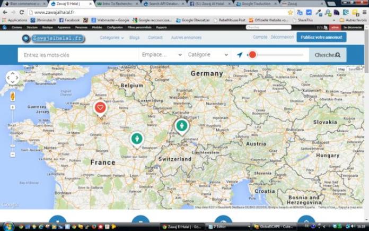Select the green person marker near Besancon
The width and height of the screenshot is (369, 231).
tap(137, 139)
